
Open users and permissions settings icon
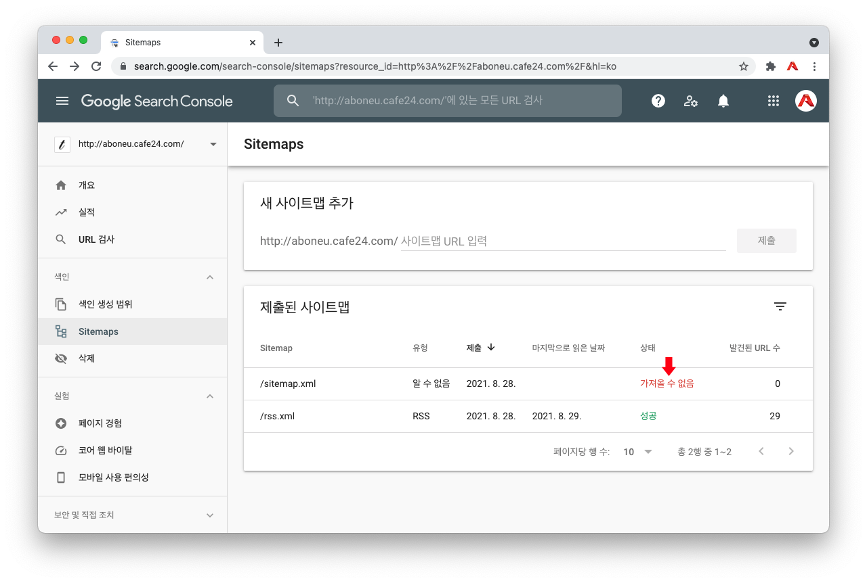[x=691, y=101]
